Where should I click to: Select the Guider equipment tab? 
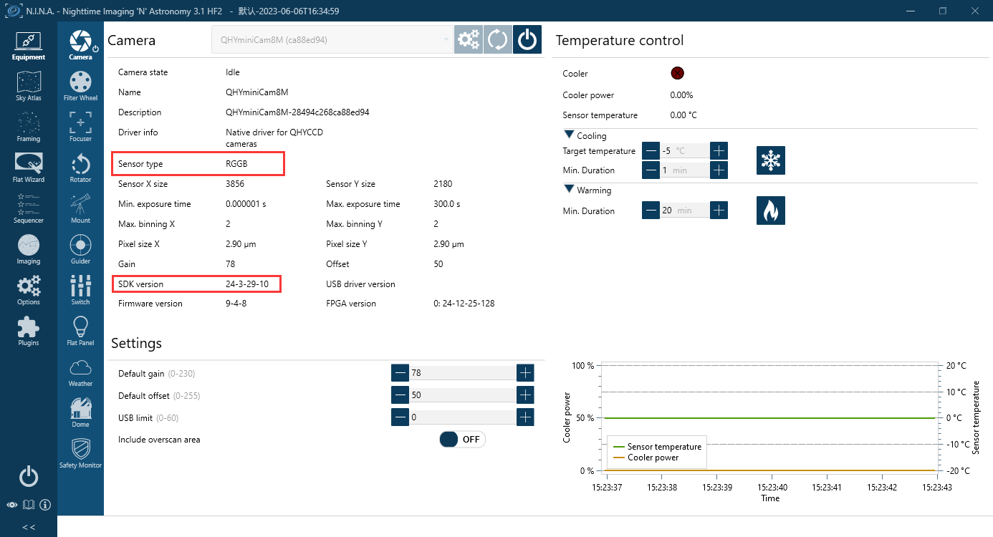click(x=80, y=250)
